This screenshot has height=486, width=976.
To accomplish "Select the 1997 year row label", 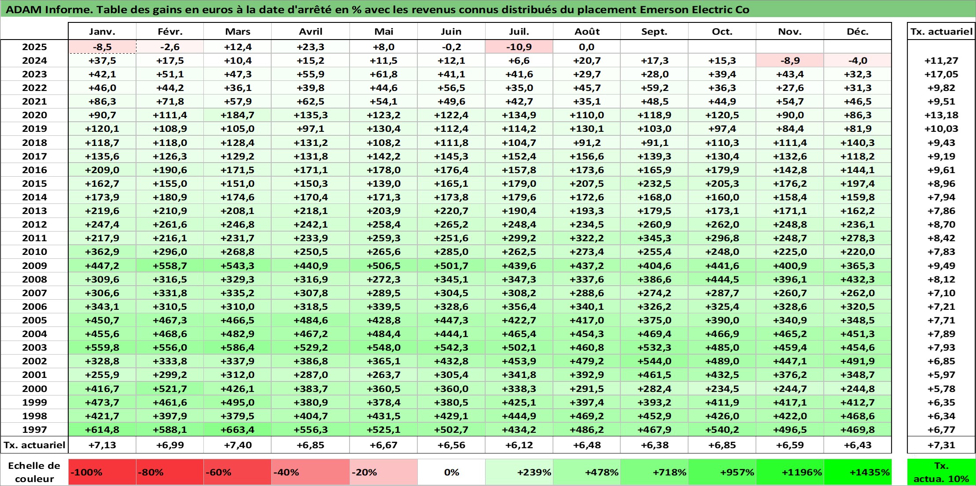I will point(34,429).
